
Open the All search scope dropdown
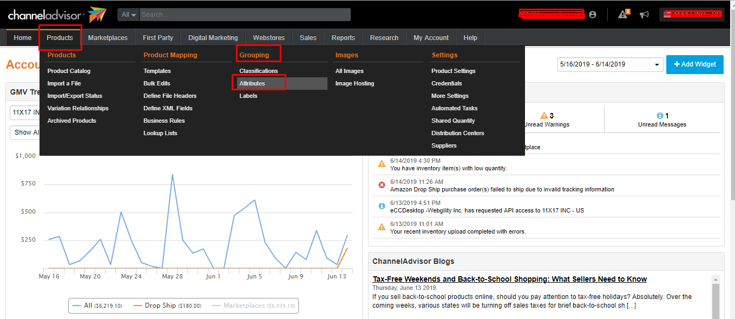pyautogui.click(x=128, y=15)
